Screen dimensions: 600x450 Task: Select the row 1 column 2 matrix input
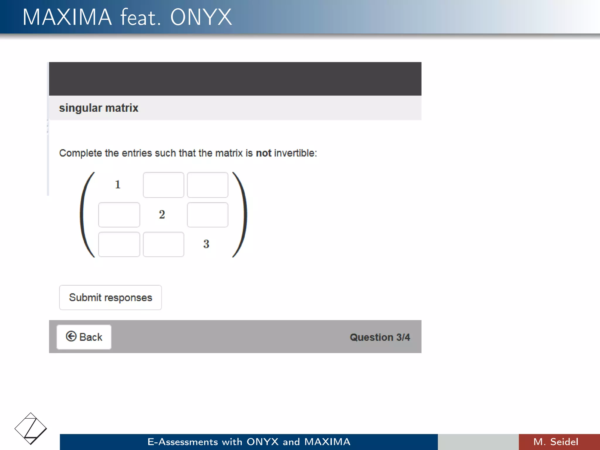(163, 185)
